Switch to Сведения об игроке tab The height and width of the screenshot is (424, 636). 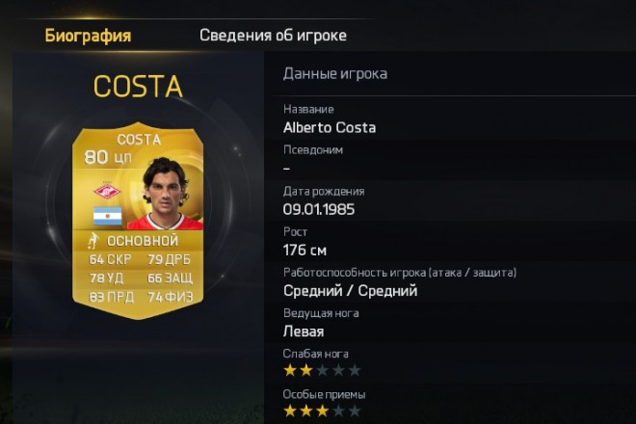point(273,36)
